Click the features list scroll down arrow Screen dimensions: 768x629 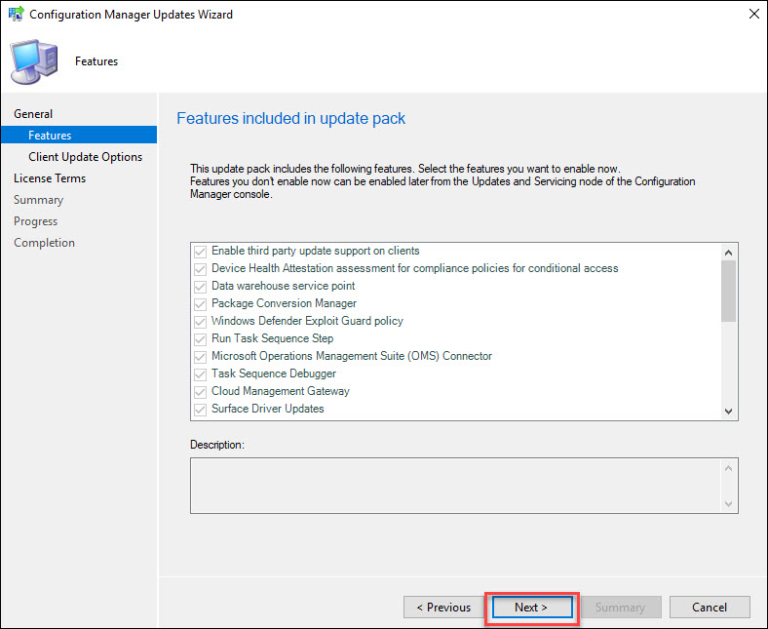pos(728,412)
